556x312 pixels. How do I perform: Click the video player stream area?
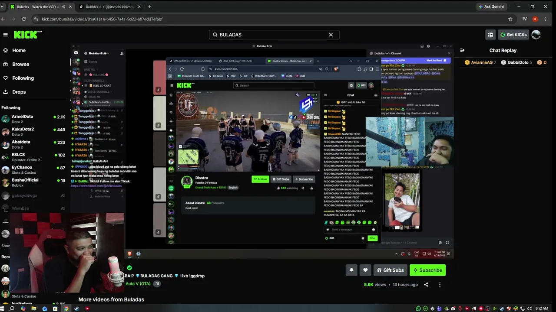tap(262, 151)
